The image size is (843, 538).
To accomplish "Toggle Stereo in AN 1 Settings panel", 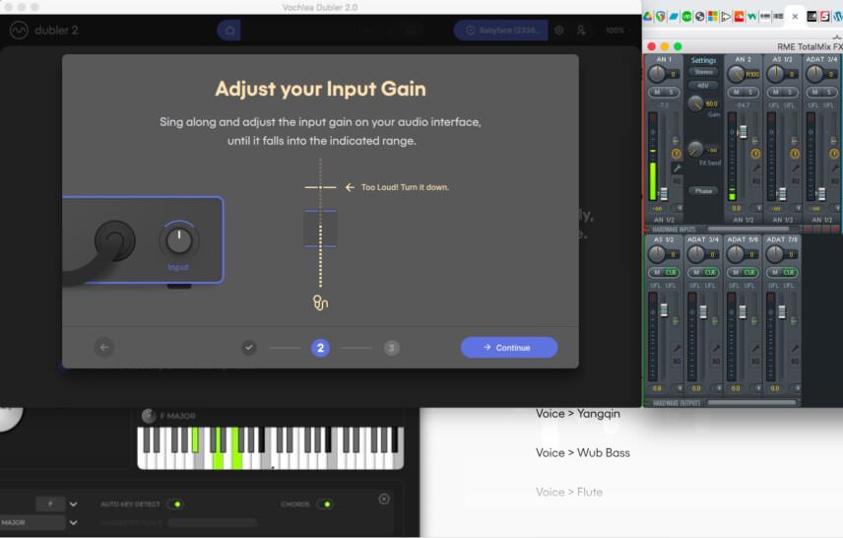I will coord(703,72).
